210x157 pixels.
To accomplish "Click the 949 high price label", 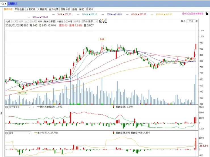I will pyautogui.click(x=102, y=39).
